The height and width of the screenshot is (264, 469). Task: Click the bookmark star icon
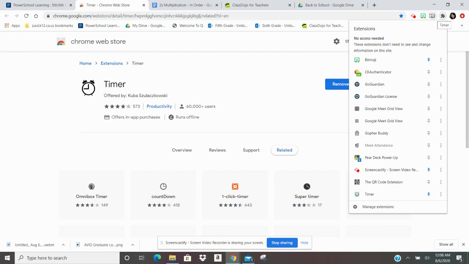[x=401, y=16]
